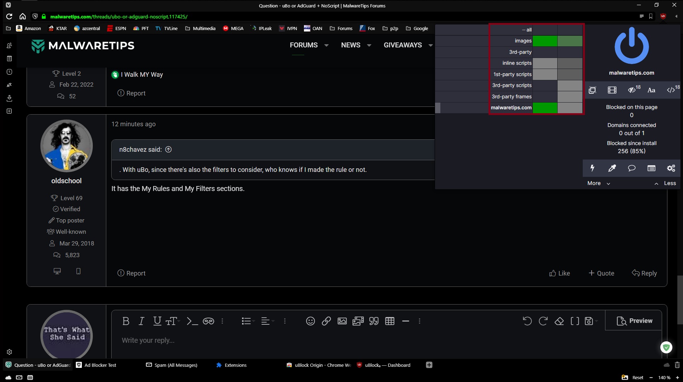Open Downloads panel in left sidebar

click(x=10, y=98)
